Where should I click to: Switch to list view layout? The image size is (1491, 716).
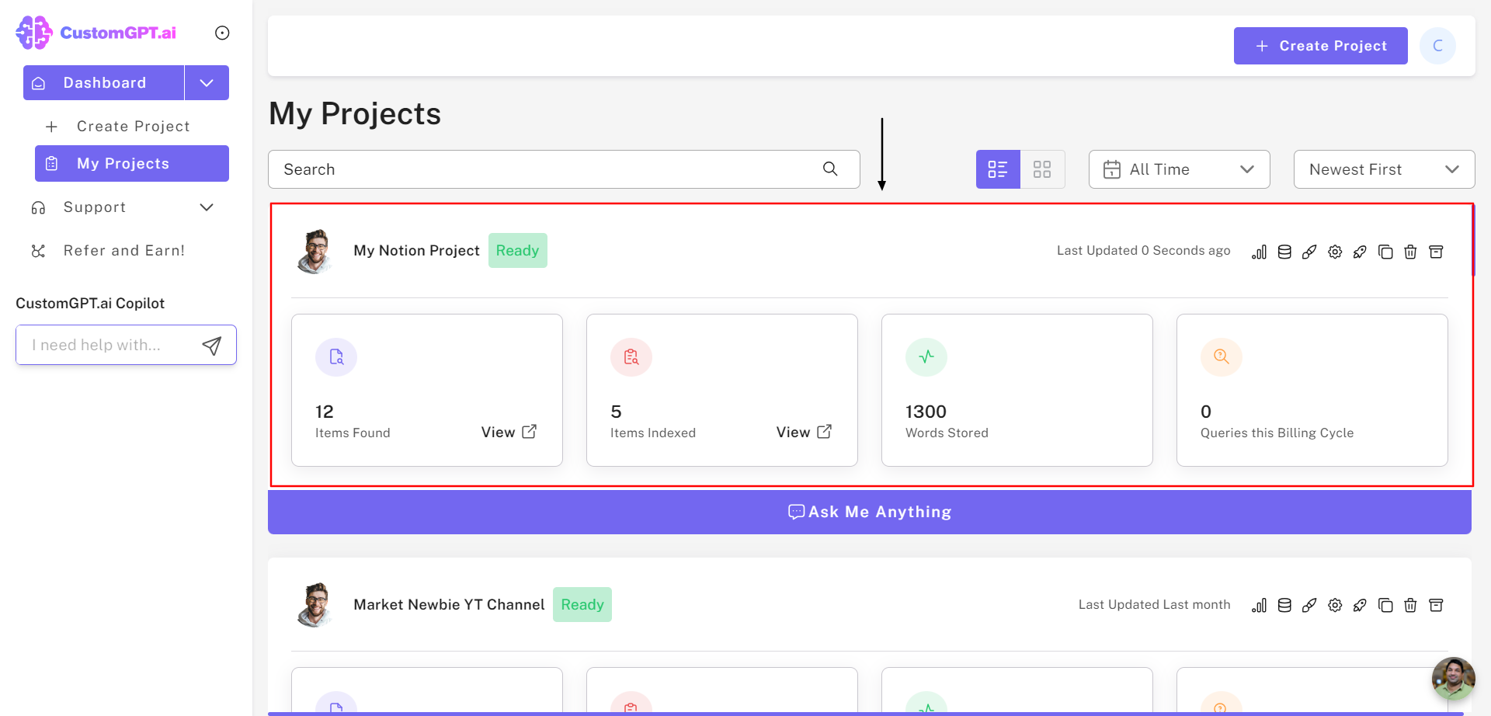998,169
